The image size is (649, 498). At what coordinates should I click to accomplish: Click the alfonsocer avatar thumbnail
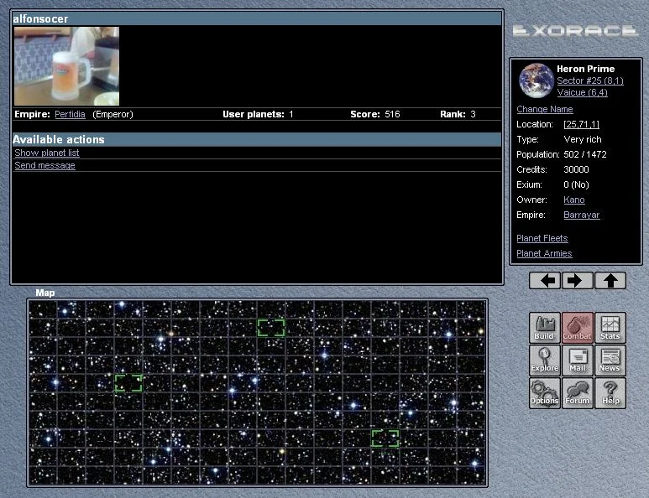point(66,66)
